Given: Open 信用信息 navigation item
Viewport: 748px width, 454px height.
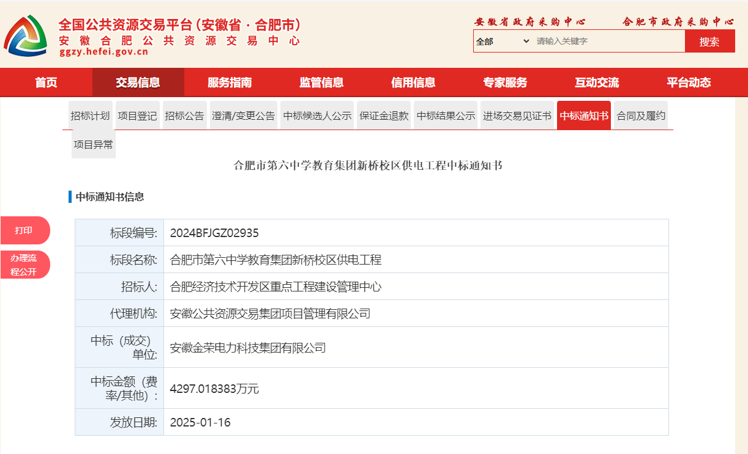Looking at the screenshot, I should tap(413, 82).
